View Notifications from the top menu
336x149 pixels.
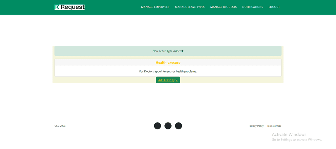(x=253, y=7)
